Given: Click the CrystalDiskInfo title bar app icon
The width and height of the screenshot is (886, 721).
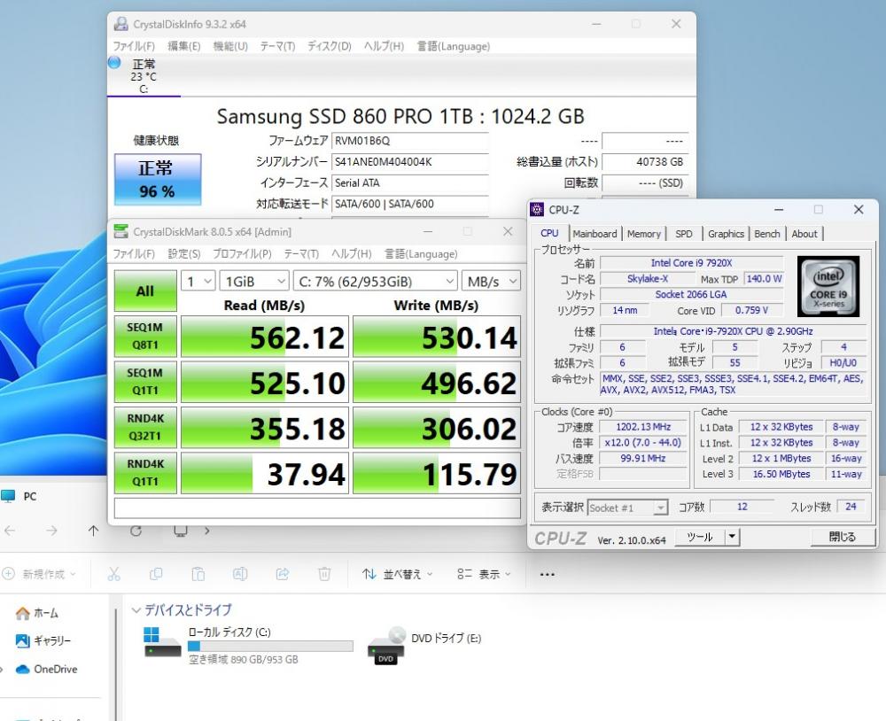Looking at the screenshot, I should point(120,24).
